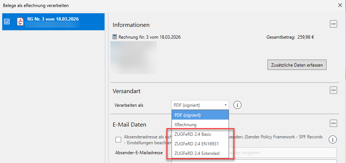Collapse the E-Mail Daten section

(x=333, y=124)
